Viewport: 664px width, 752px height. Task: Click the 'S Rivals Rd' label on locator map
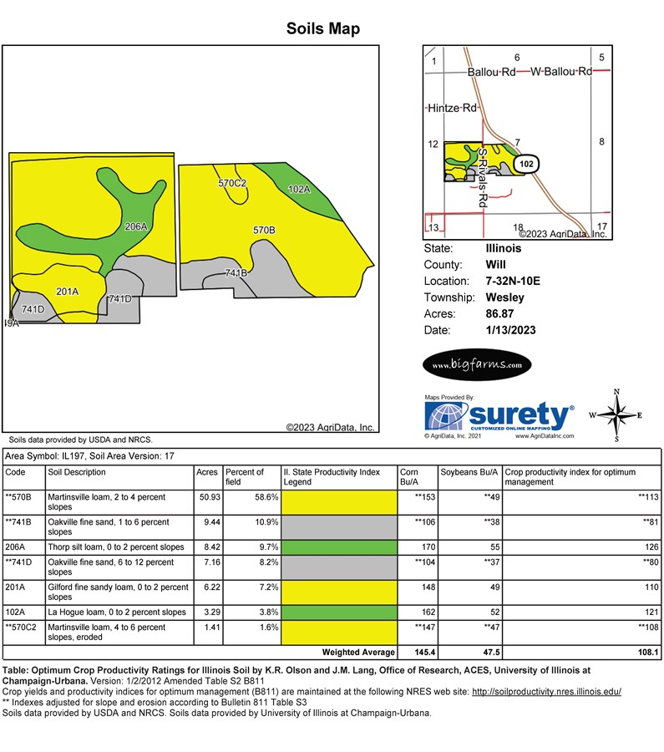pos(483,177)
